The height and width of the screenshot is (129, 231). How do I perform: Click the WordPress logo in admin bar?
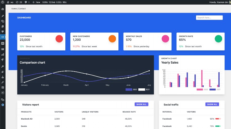pyautogui.click(x=3, y=2)
